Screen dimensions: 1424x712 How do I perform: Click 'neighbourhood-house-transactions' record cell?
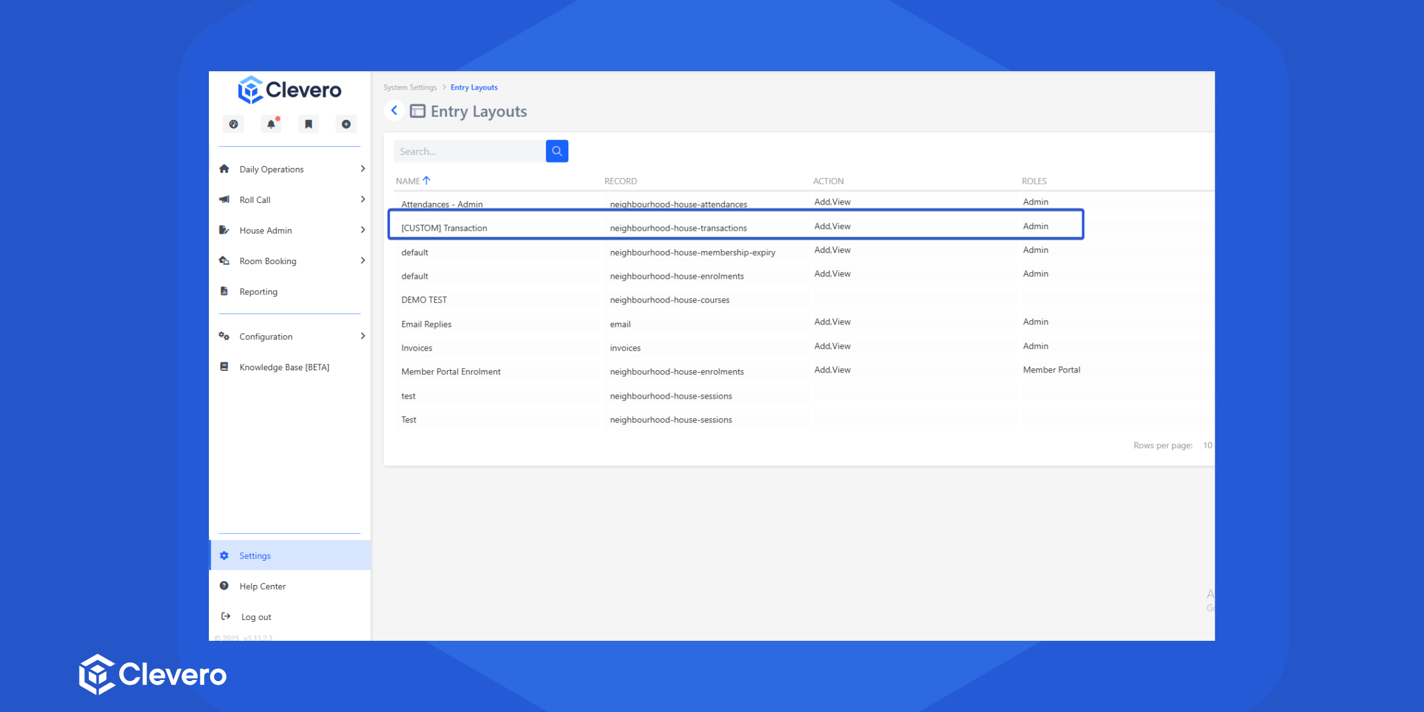coord(678,228)
